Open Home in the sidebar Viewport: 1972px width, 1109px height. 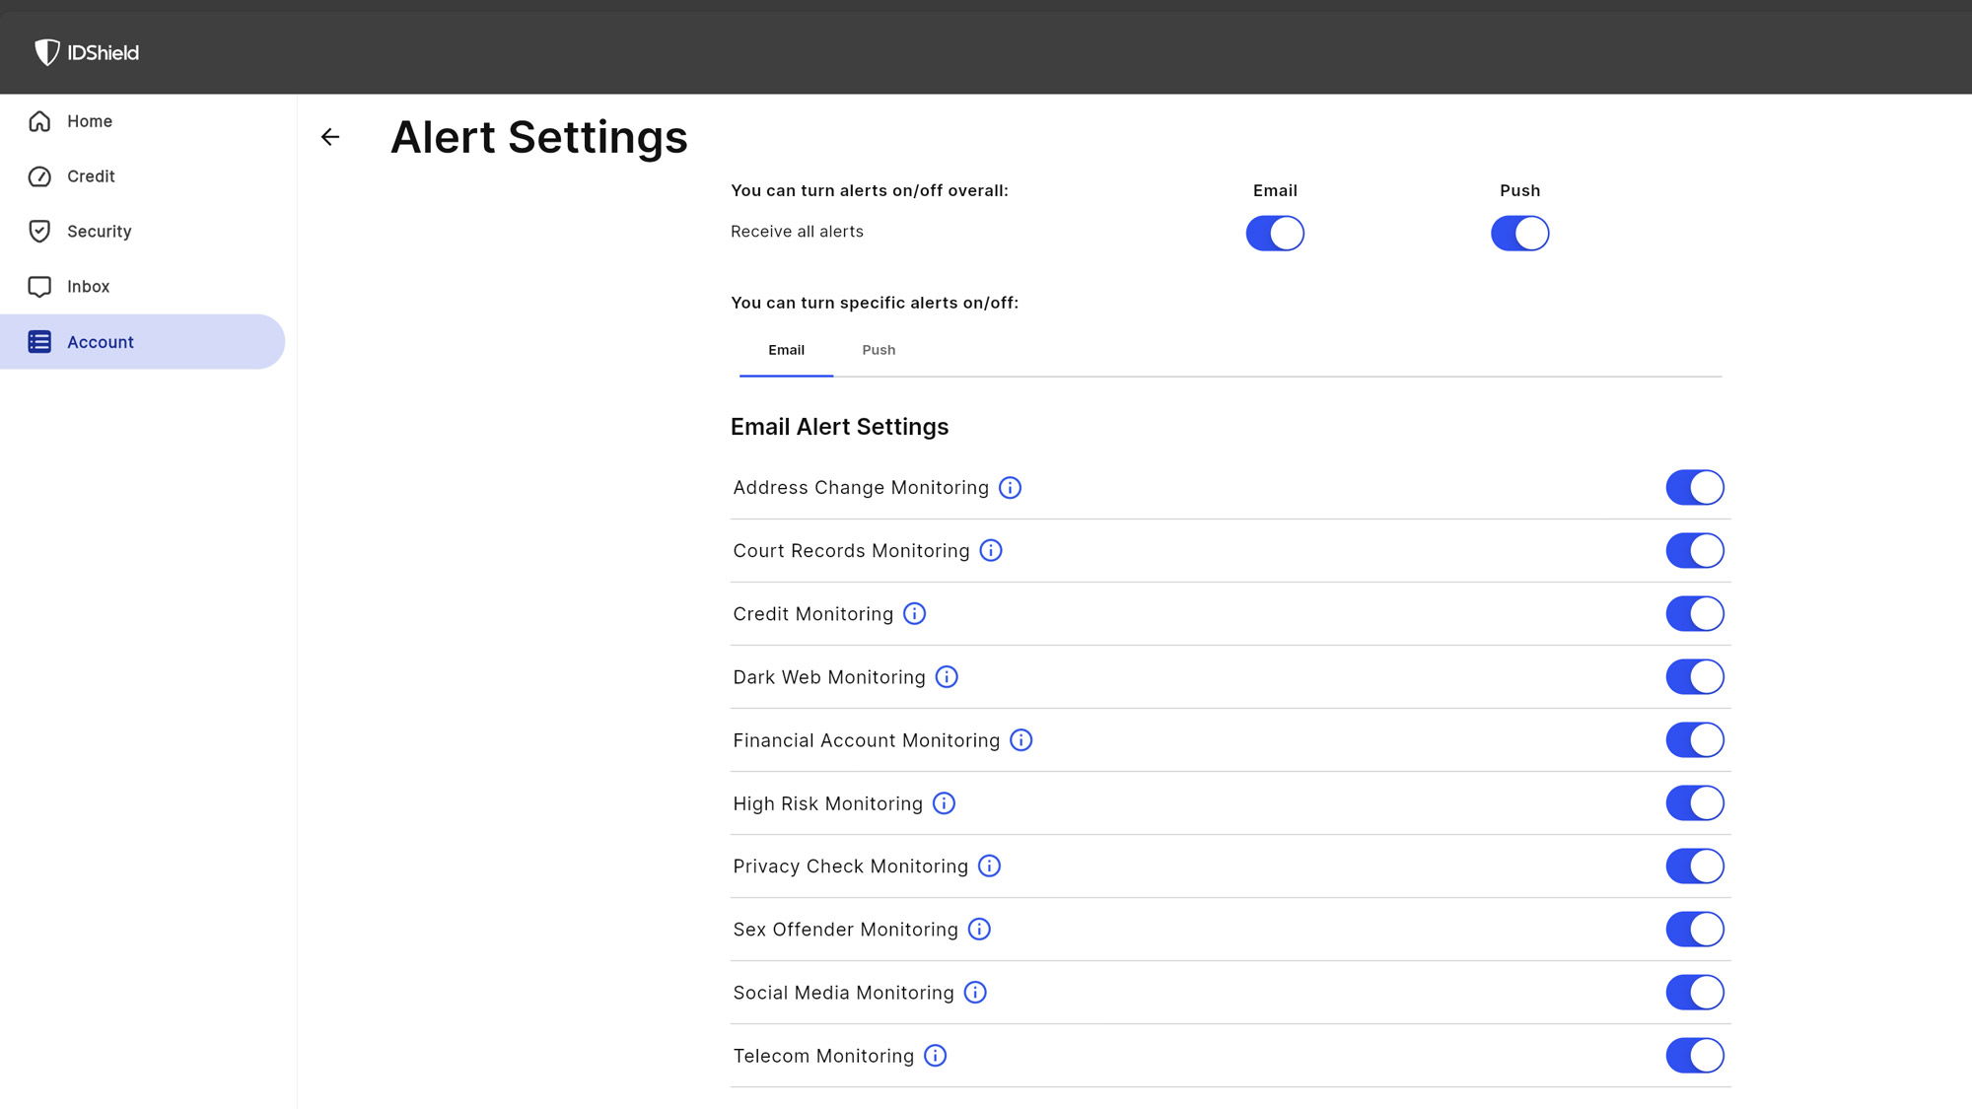pyautogui.click(x=89, y=121)
